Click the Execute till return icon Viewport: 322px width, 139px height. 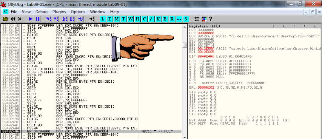point(81,19)
